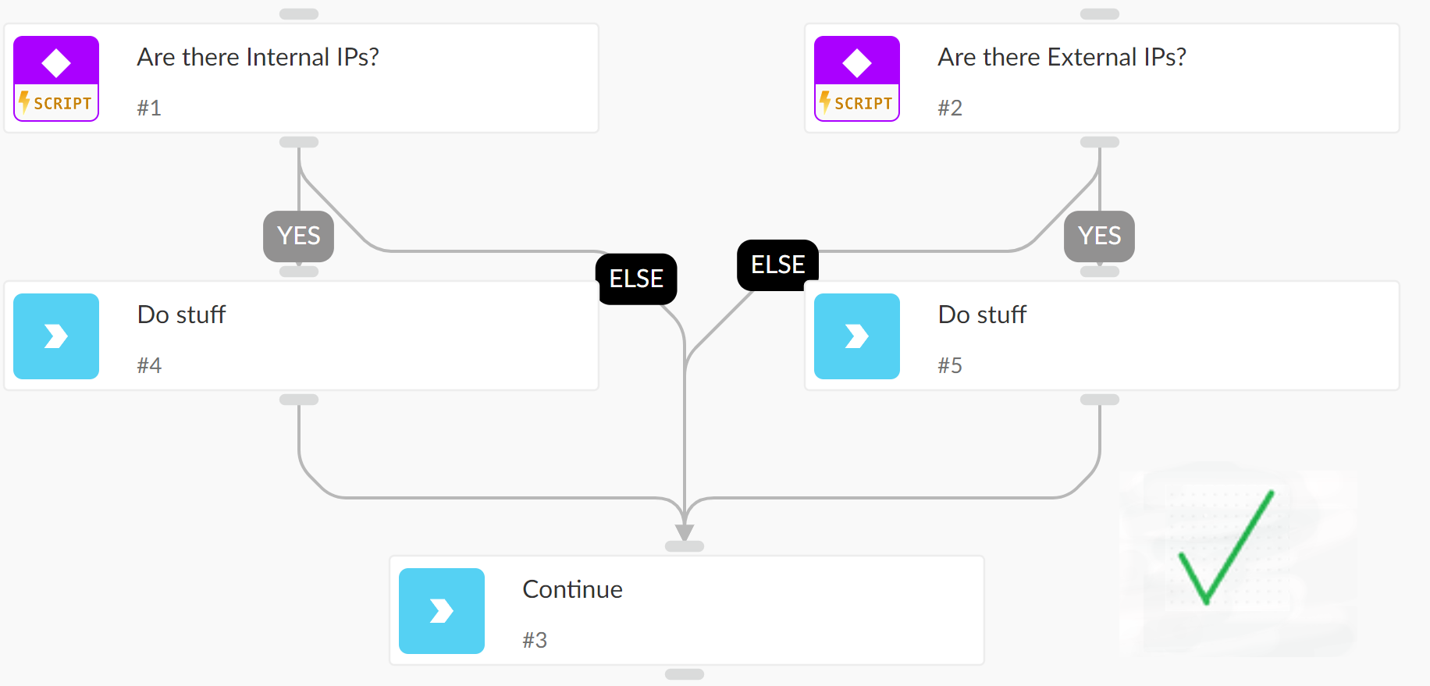Click the bottom connector handle of task #1

tap(299, 142)
